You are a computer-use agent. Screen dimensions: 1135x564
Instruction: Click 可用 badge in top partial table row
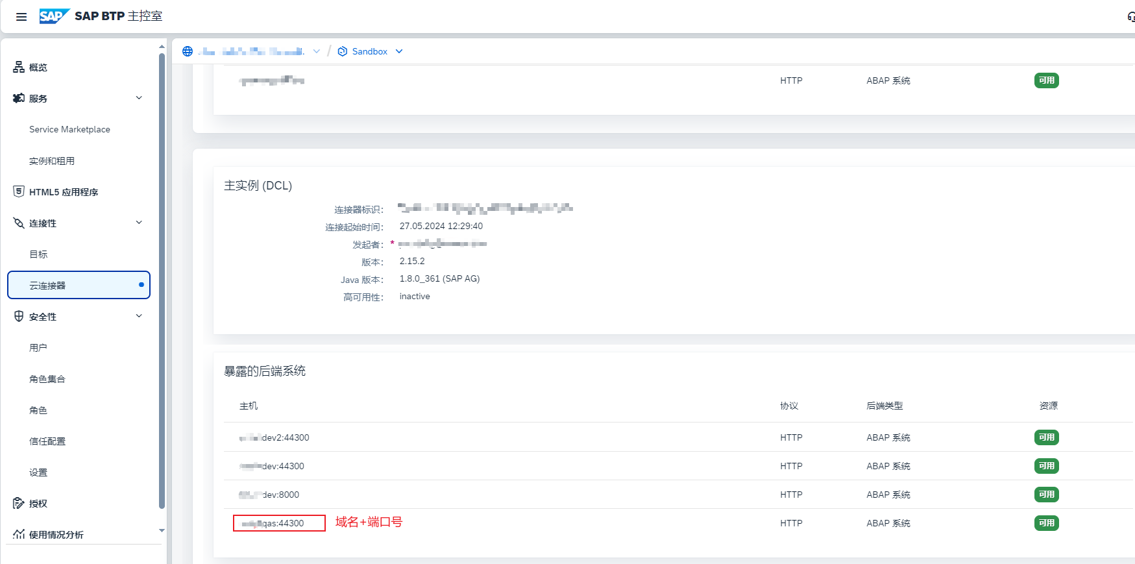point(1046,80)
